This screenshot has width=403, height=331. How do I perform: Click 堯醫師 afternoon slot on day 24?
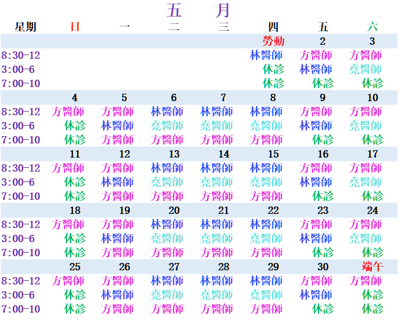coord(365,238)
